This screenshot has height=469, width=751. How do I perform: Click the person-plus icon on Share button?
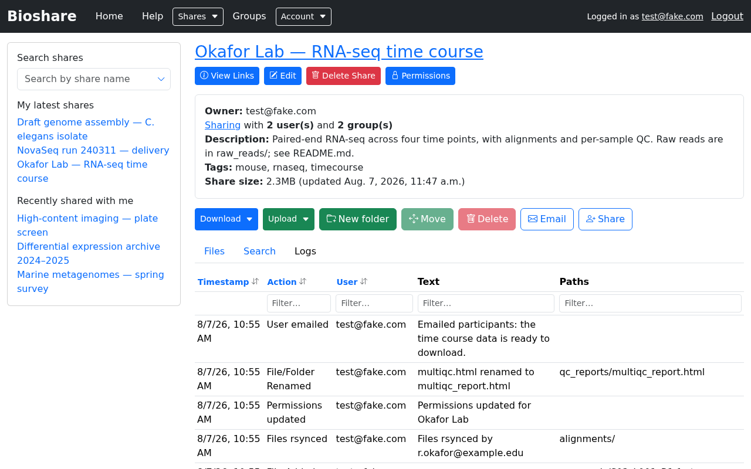591,219
